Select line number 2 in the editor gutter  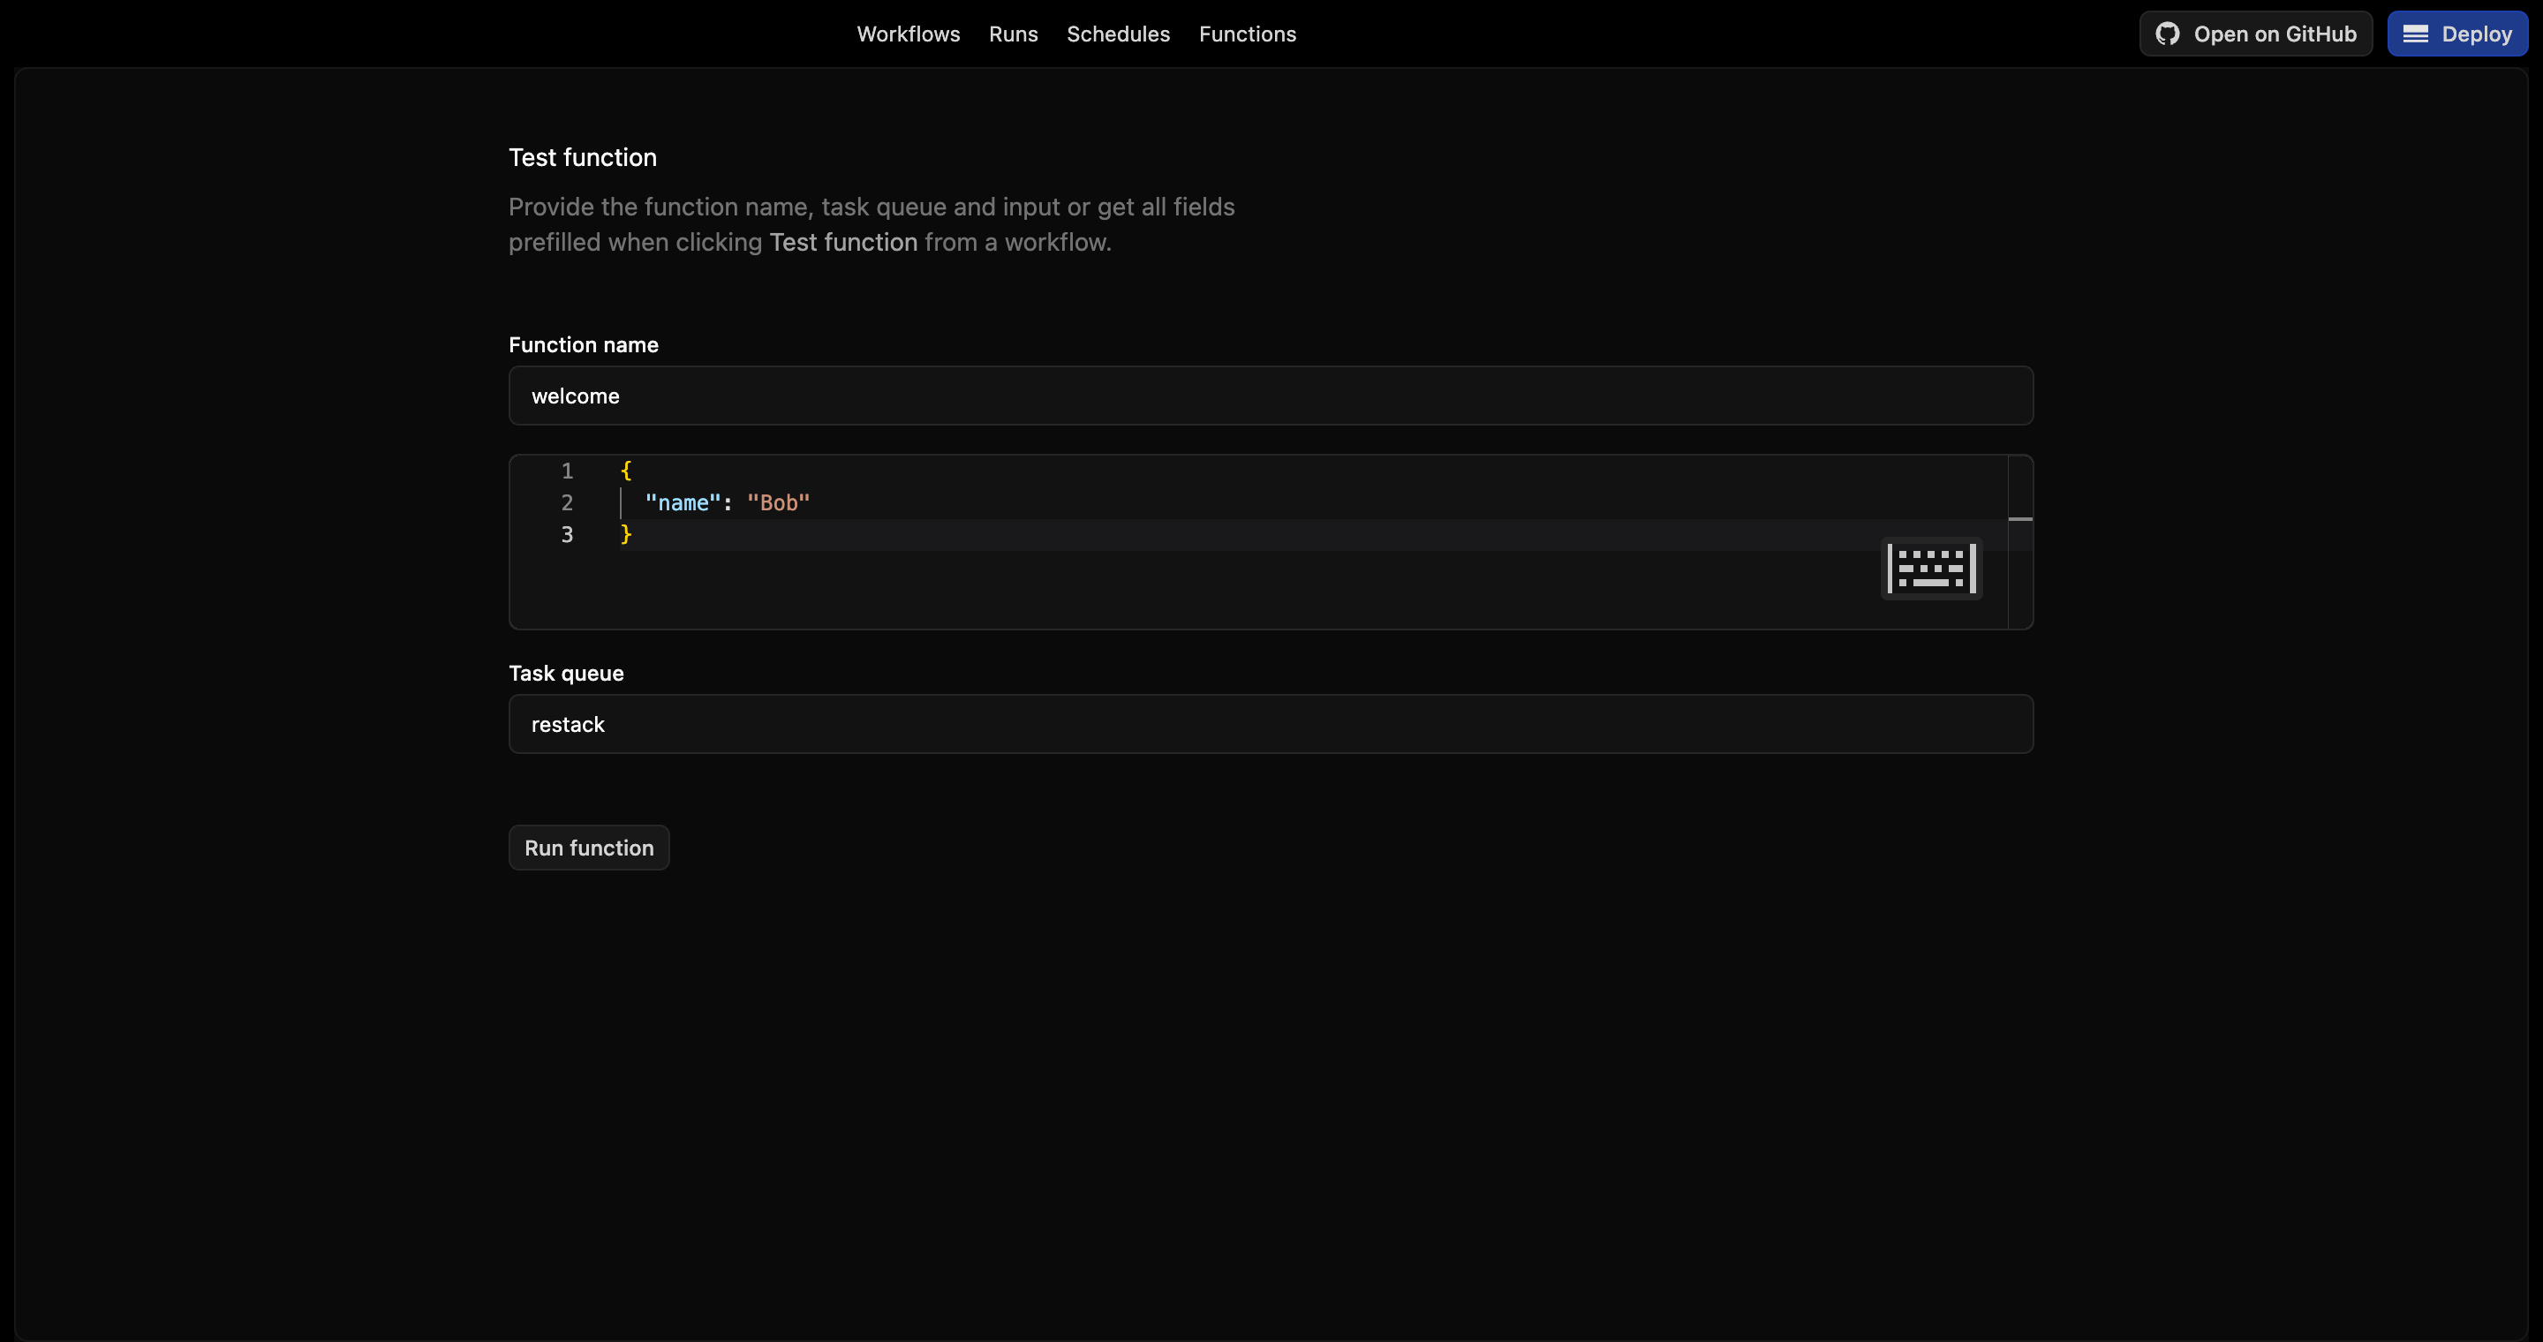point(567,502)
